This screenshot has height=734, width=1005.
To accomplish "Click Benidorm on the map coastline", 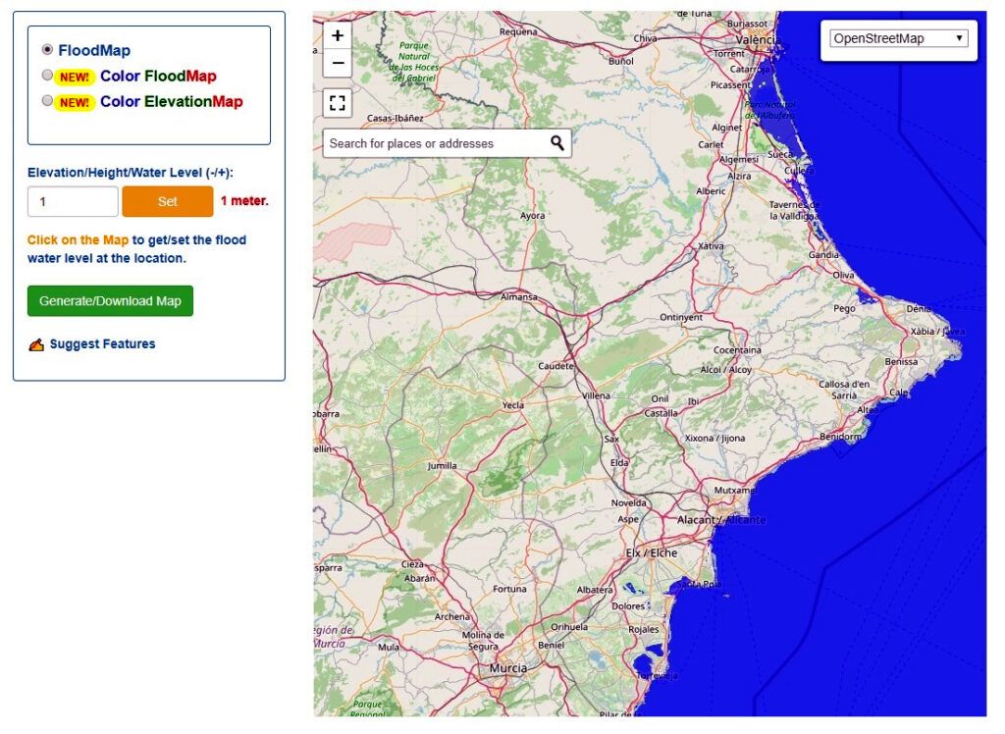I will 840,436.
